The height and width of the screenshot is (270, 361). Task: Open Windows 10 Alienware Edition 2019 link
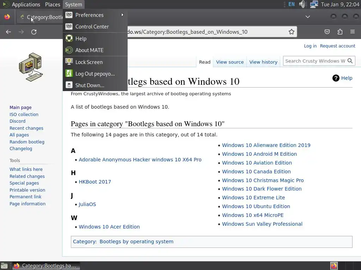pyautogui.click(x=266, y=145)
